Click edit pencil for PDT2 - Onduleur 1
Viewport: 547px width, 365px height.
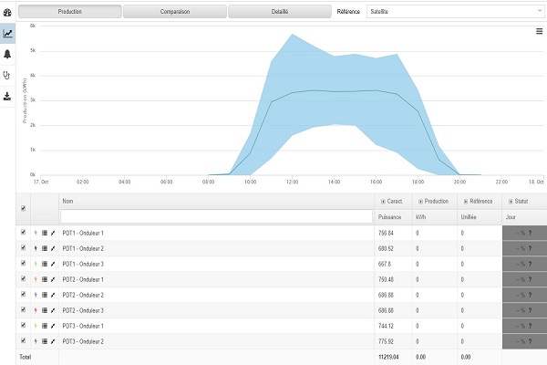[53, 279]
